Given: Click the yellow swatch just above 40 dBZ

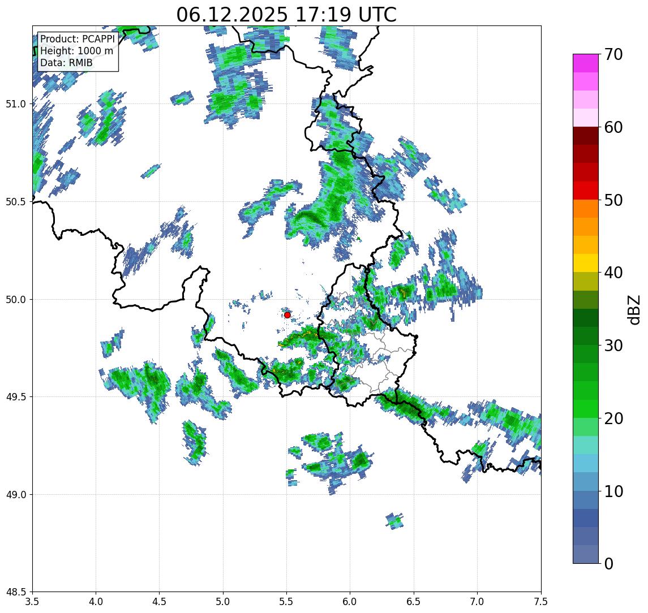Looking at the screenshot, I should 586,263.
